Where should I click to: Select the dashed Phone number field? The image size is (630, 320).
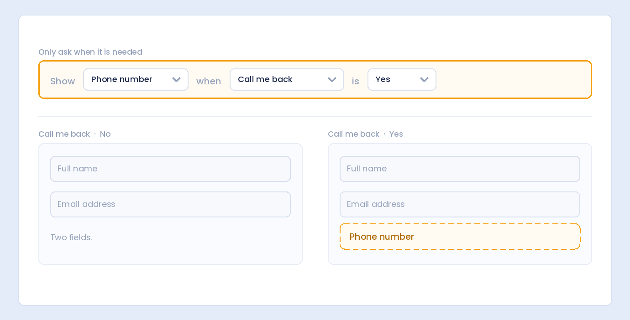[460, 237]
